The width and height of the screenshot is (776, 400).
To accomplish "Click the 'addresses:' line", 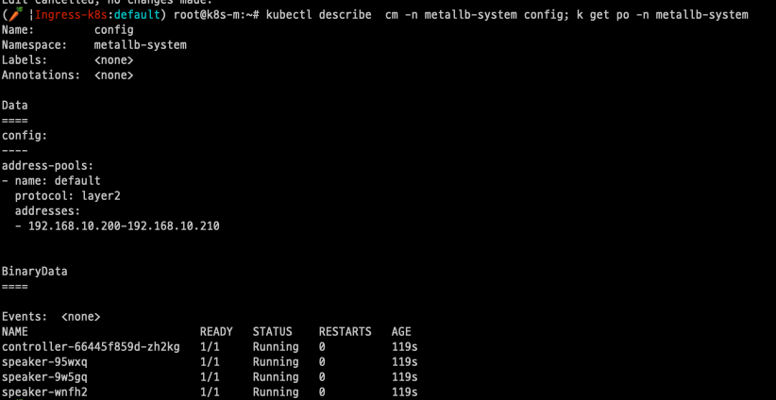I will point(47,211).
